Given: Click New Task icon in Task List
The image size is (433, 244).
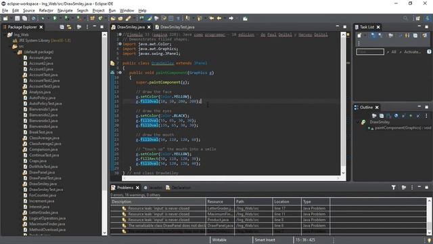Looking at the screenshot, I should [359, 35].
